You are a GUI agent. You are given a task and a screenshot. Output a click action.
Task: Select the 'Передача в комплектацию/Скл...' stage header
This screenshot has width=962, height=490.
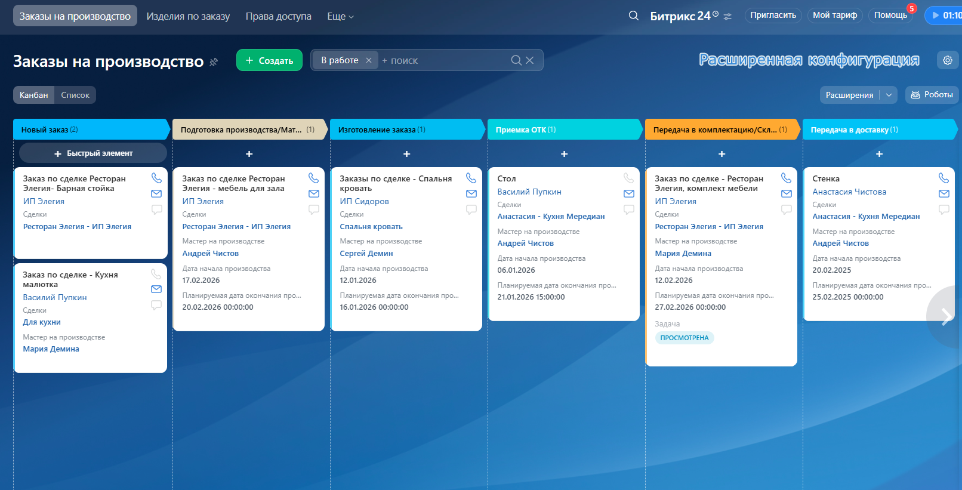coord(722,130)
